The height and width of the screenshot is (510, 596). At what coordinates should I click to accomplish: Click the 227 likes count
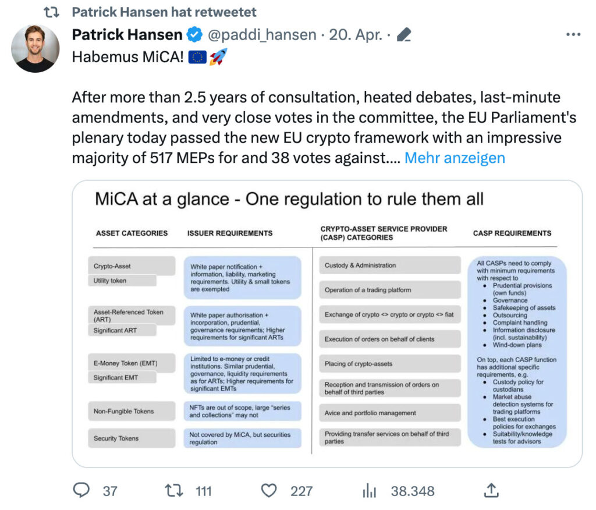301,491
